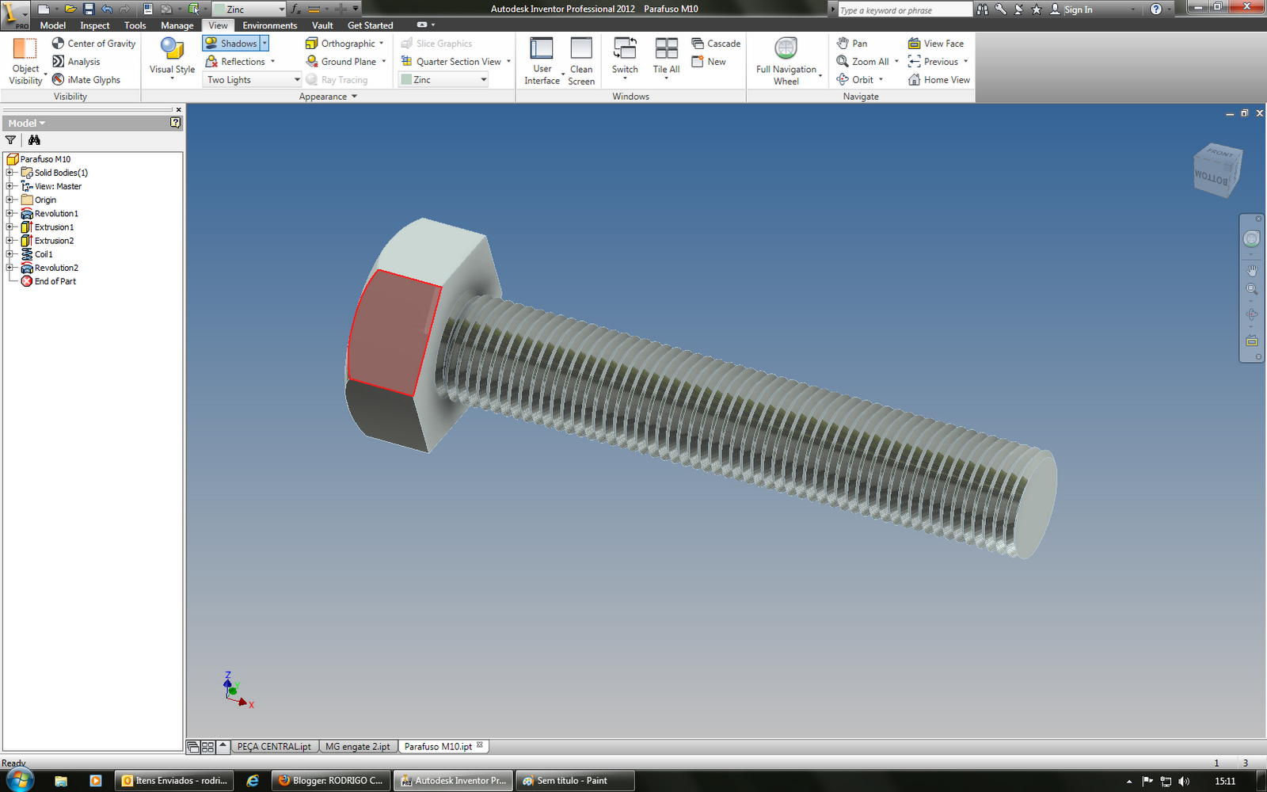Open the PEÇA CENTRAL.ipt document tab
Screen dimensions: 1267x792
click(x=275, y=745)
